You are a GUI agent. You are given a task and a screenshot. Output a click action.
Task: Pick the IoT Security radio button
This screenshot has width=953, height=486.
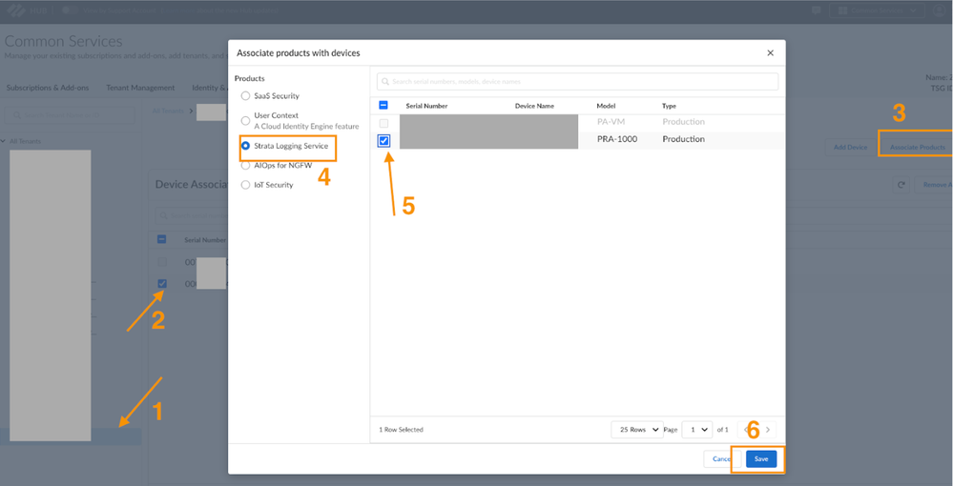click(245, 185)
